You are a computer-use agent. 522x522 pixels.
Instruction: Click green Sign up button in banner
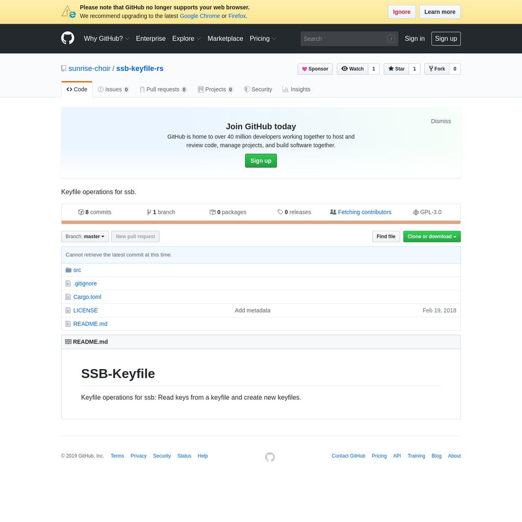point(261,161)
